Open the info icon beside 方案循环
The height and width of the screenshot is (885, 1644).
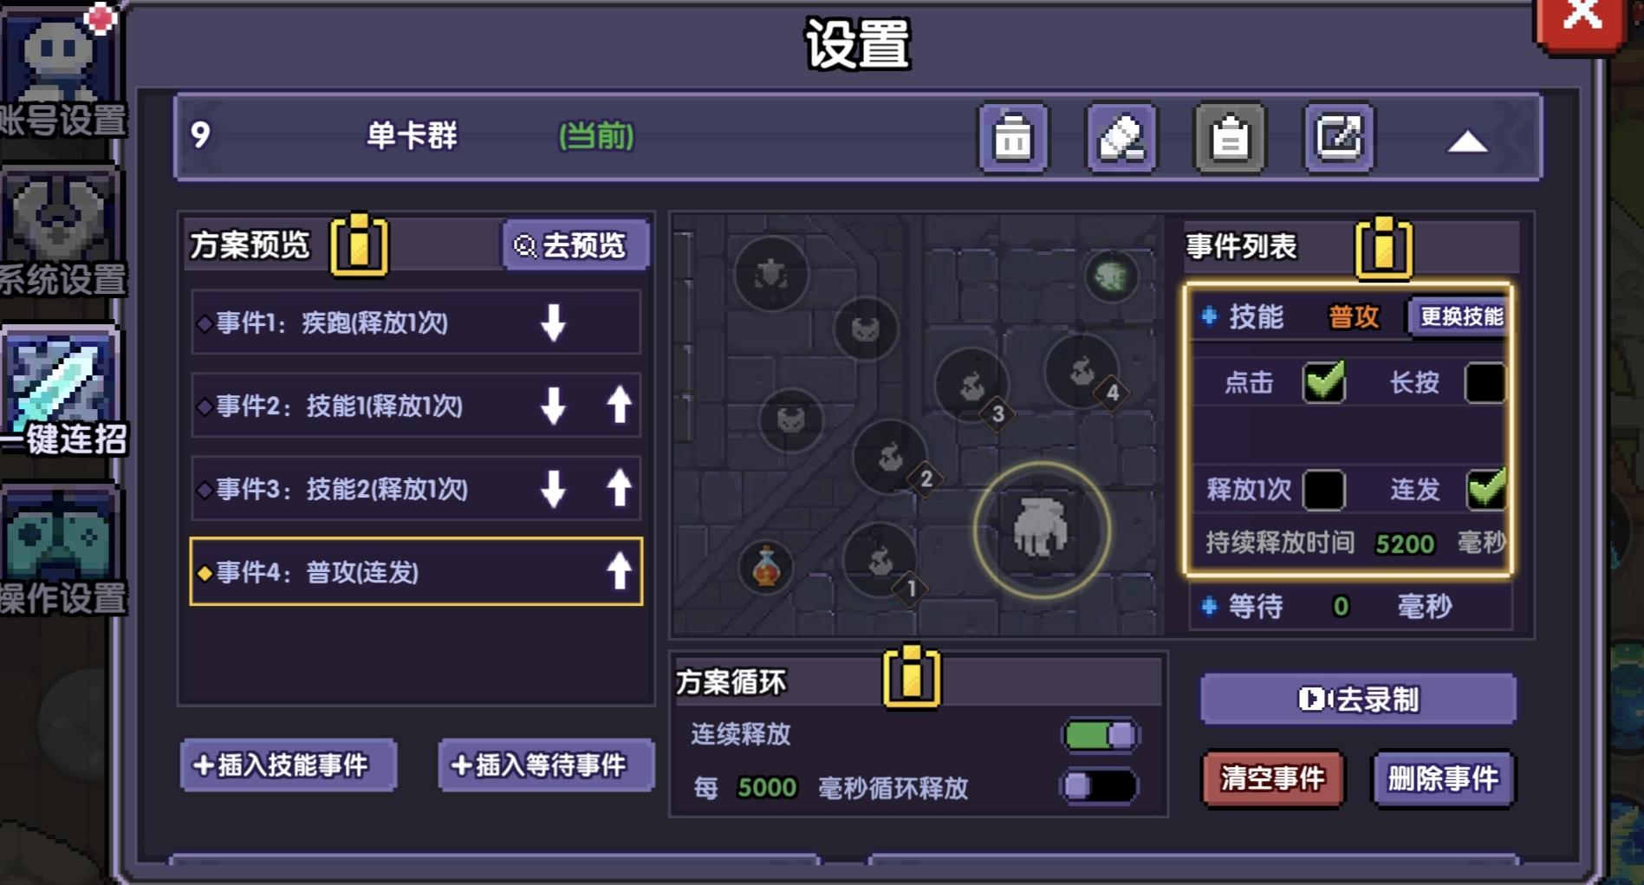pyautogui.click(x=911, y=676)
